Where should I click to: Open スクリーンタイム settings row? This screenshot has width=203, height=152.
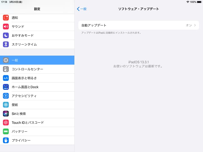coord(37,44)
